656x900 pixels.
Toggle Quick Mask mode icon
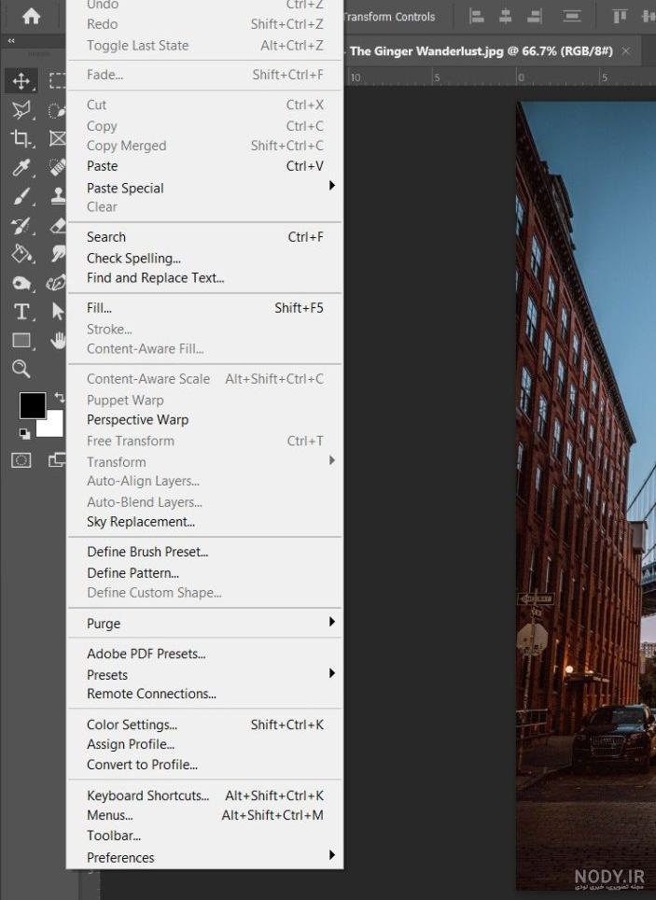click(x=21, y=460)
